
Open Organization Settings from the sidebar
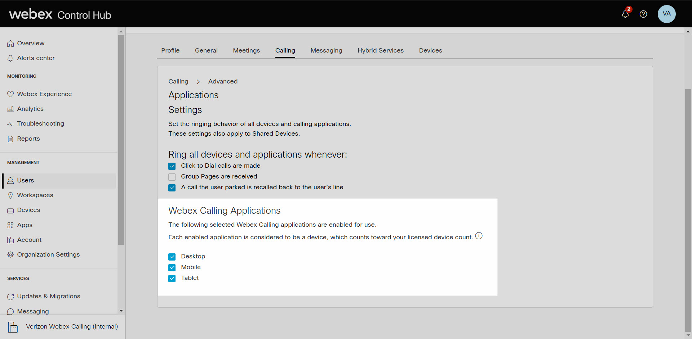(x=48, y=254)
